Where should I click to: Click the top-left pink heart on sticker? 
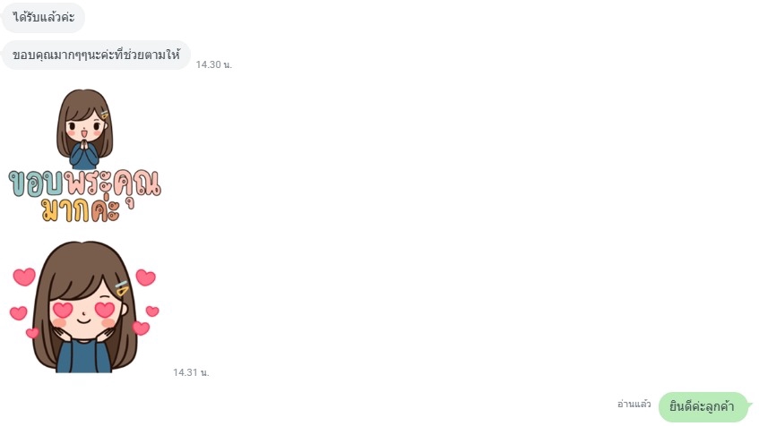[x=24, y=277]
